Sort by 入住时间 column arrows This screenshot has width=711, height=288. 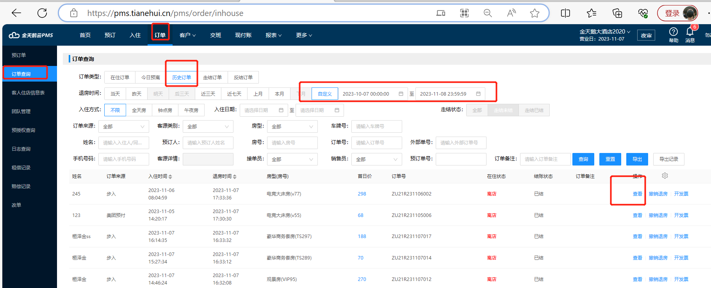[170, 177]
